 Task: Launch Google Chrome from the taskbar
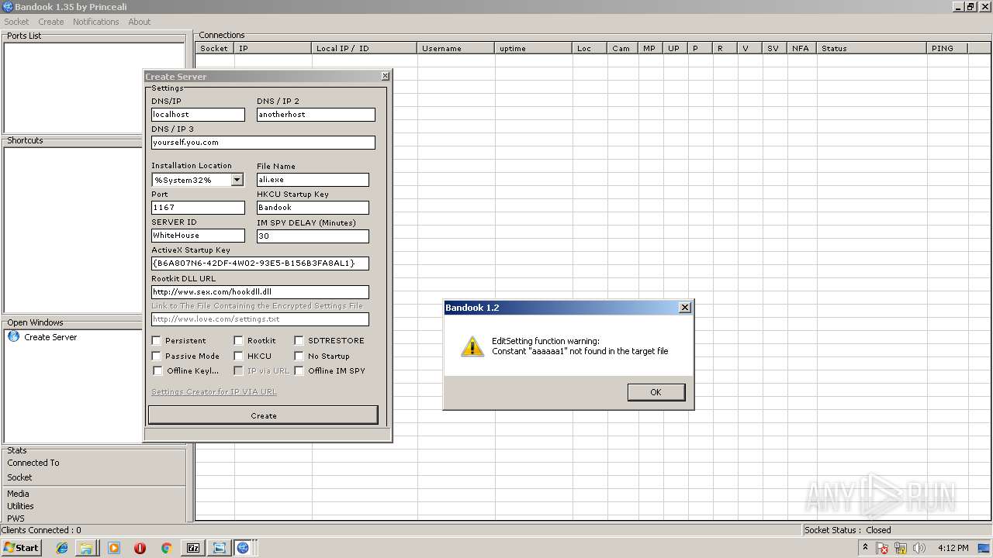(166, 548)
